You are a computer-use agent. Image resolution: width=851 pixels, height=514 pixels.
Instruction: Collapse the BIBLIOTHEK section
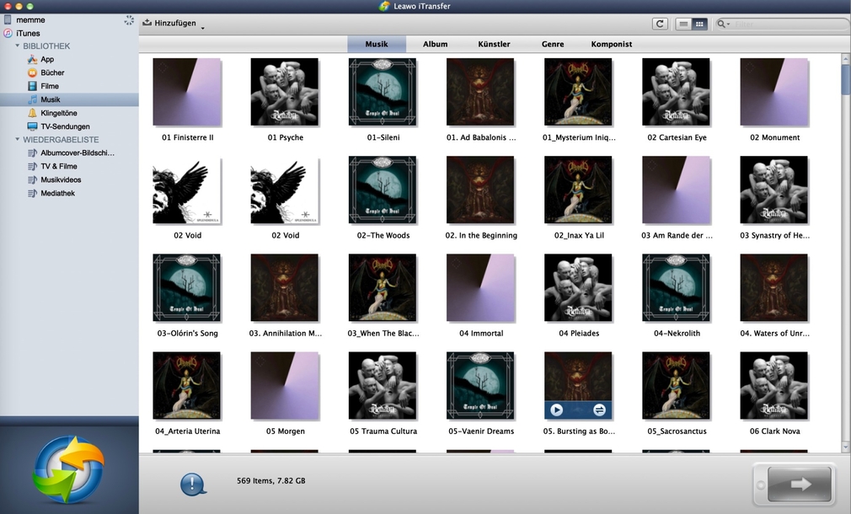tap(17, 46)
